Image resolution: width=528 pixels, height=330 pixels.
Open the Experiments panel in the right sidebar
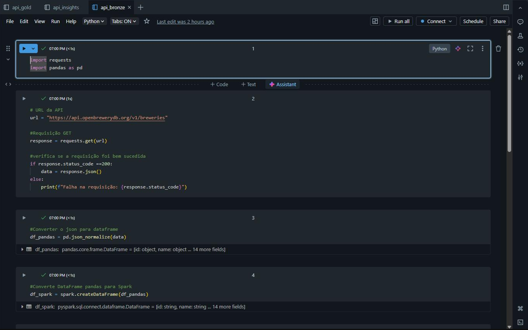click(x=520, y=35)
